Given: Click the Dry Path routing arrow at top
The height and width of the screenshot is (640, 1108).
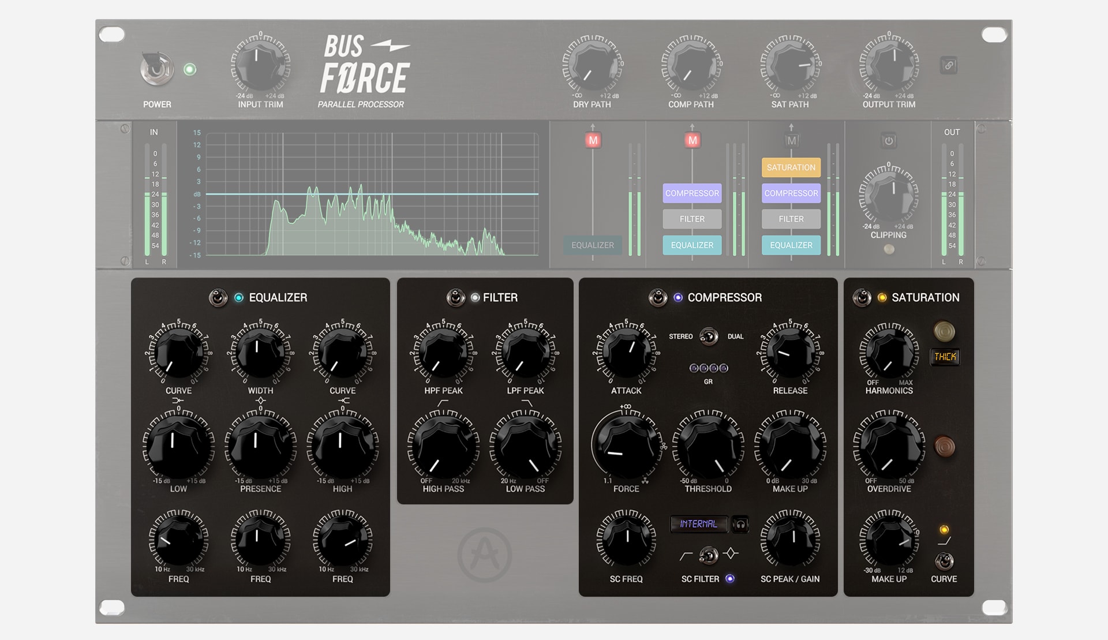Looking at the screenshot, I should coord(593,127).
